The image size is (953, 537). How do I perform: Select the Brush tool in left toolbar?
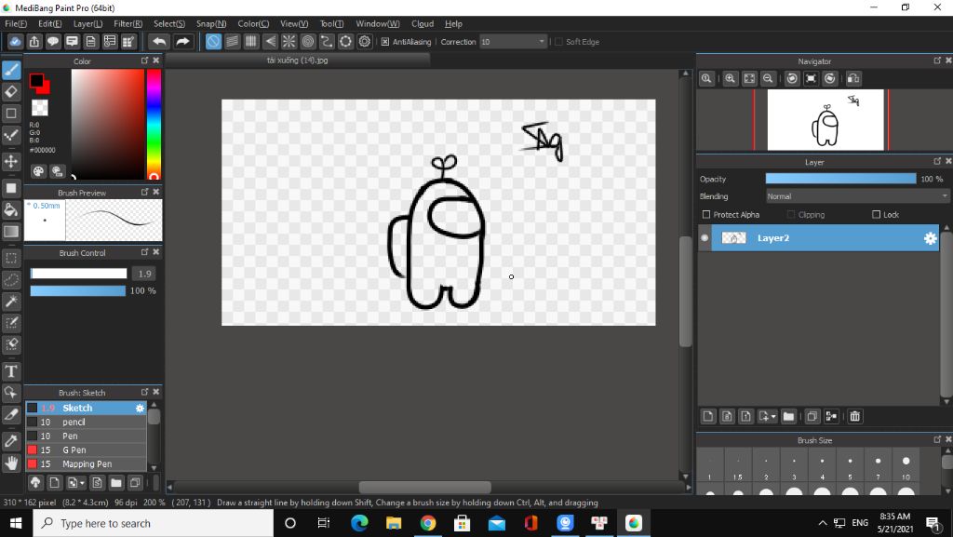pyautogui.click(x=11, y=70)
